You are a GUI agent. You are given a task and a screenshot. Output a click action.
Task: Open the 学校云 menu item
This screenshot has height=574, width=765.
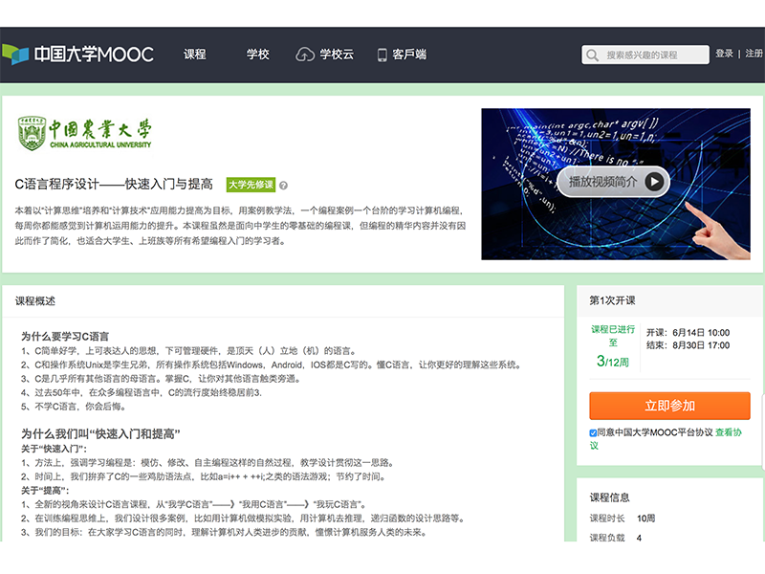pyautogui.click(x=337, y=55)
